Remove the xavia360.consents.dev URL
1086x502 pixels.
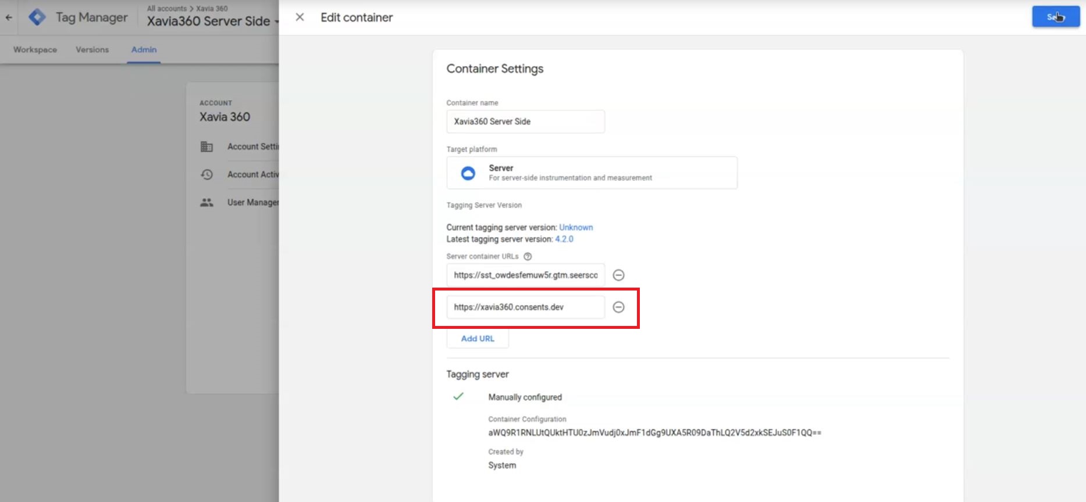point(619,307)
